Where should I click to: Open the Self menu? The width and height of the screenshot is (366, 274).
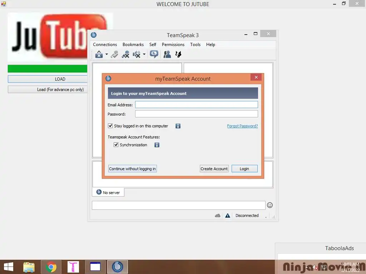coord(153,45)
